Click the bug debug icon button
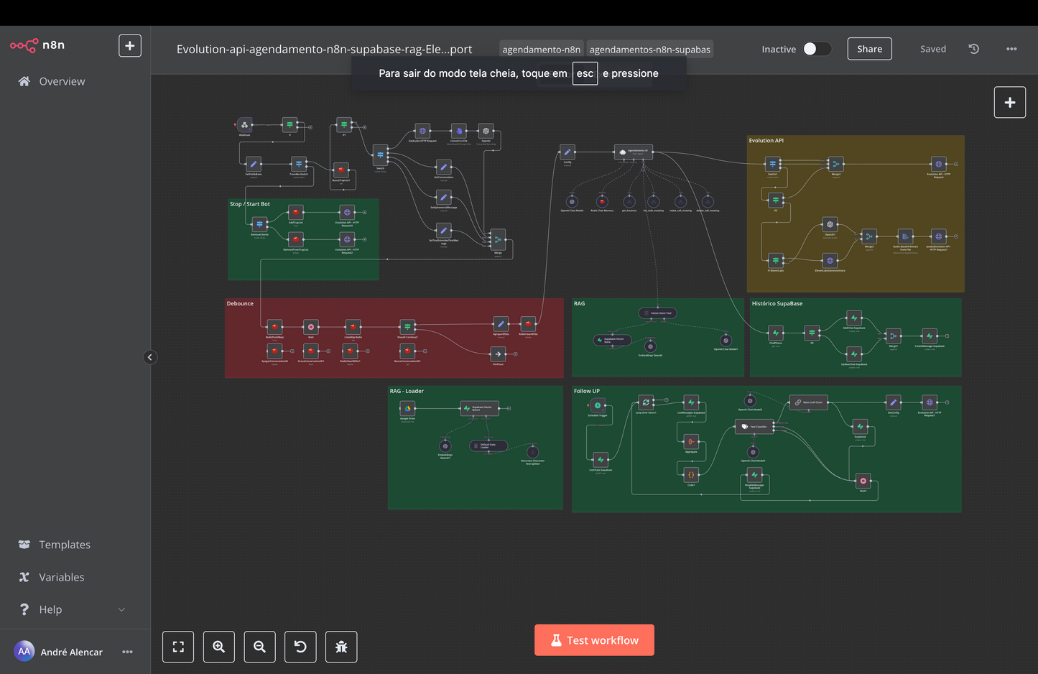Viewport: 1038px width, 674px height. pos(341,647)
